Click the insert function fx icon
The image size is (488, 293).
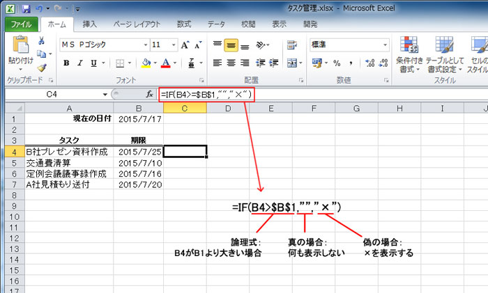pos(149,94)
